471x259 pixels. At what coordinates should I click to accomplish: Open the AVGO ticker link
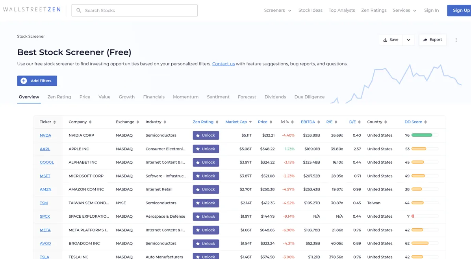(x=45, y=243)
